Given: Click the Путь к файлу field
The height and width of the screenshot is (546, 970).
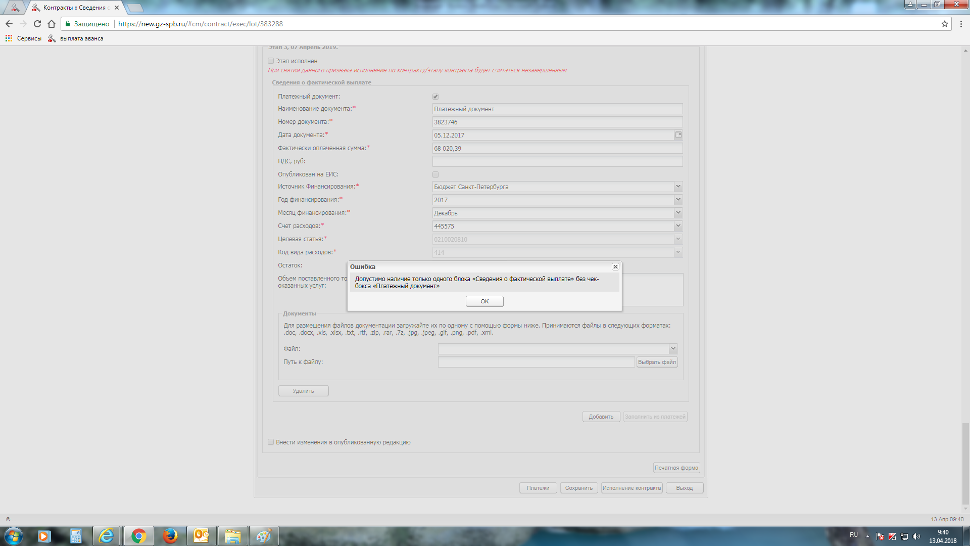Looking at the screenshot, I should [536, 362].
